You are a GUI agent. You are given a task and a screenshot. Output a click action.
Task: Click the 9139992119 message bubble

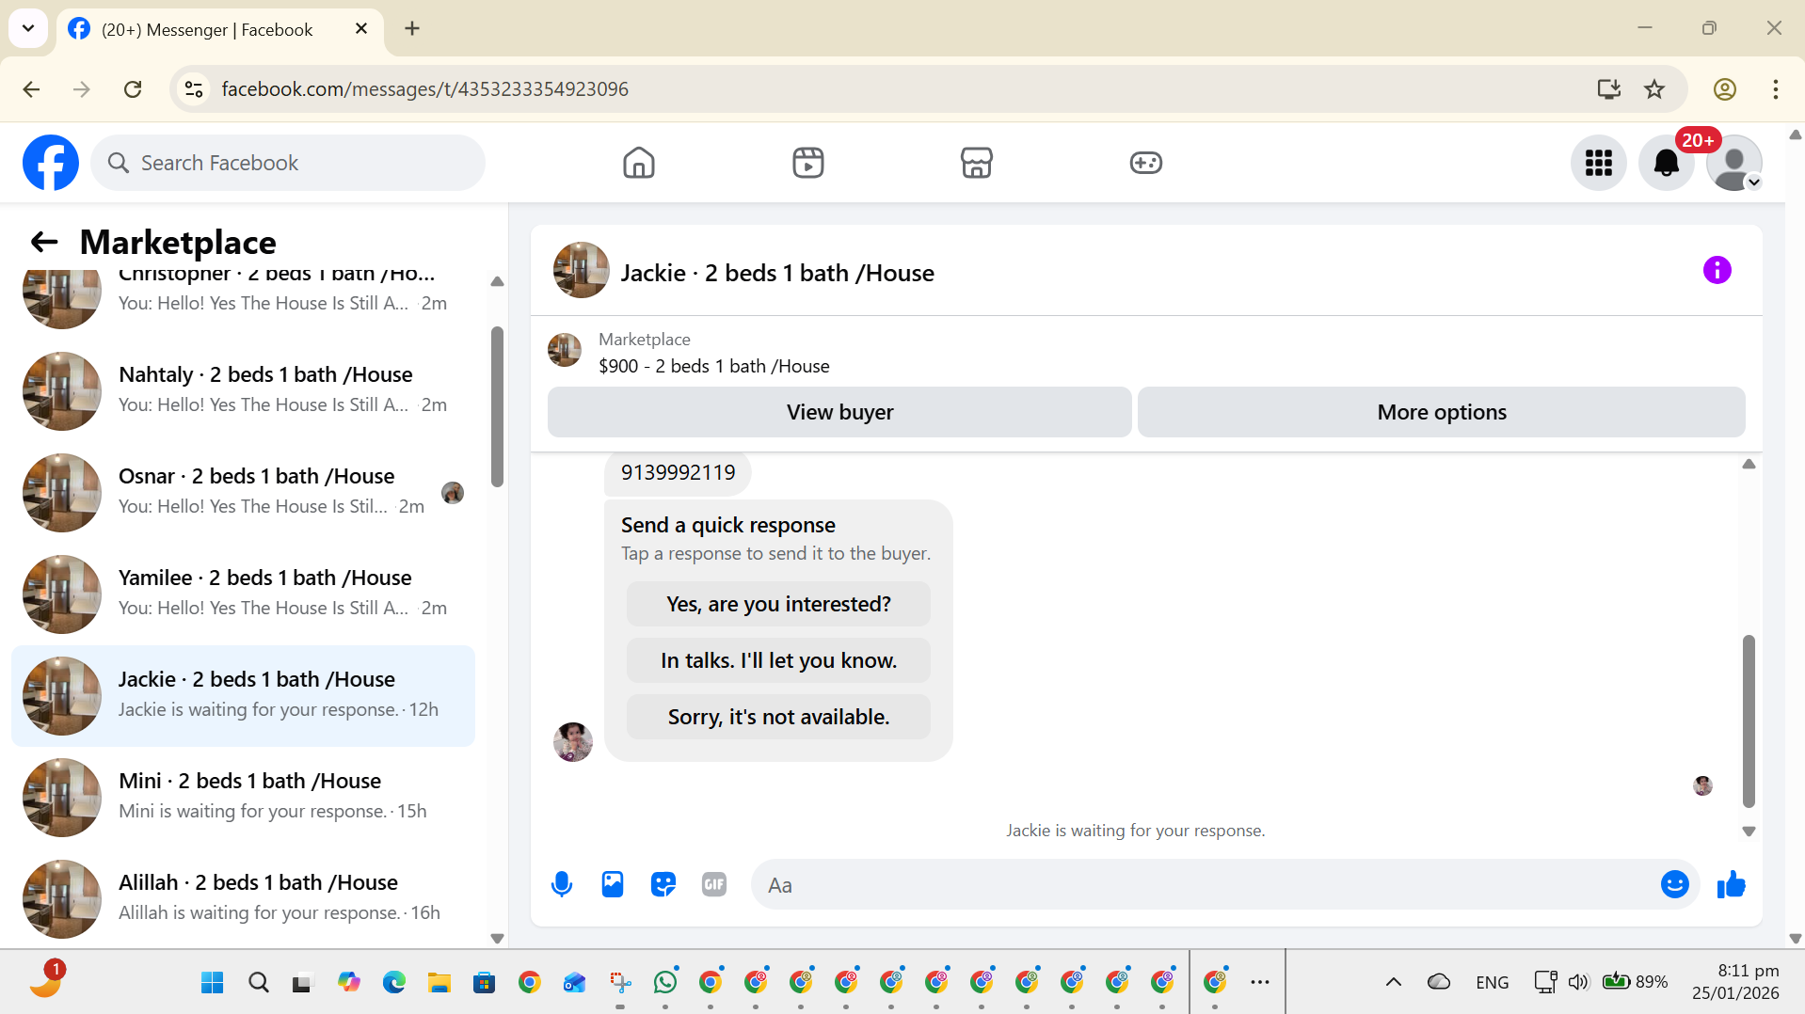tap(678, 472)
